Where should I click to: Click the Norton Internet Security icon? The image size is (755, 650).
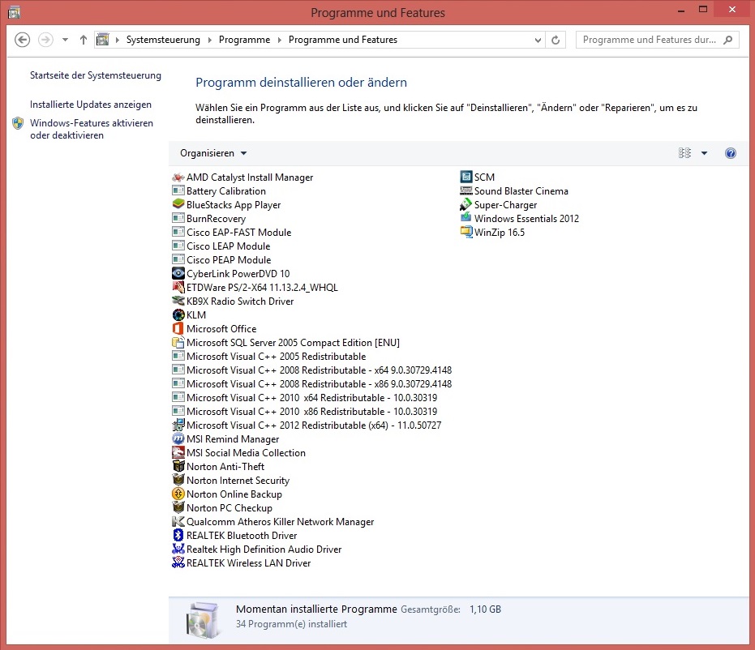point(178,480)
